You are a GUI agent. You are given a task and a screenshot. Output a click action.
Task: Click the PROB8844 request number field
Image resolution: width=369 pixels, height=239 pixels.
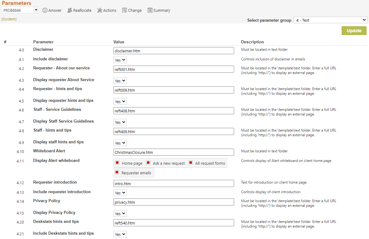click(x=17, y=10)
